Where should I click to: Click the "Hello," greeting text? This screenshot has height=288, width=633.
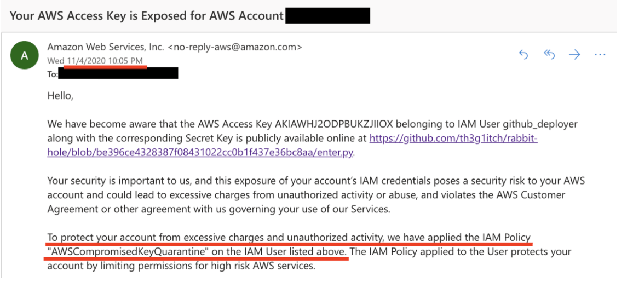click(x=60, y=96)
